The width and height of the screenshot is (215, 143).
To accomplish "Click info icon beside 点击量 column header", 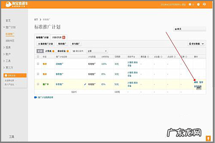I will tap(161, 56).
